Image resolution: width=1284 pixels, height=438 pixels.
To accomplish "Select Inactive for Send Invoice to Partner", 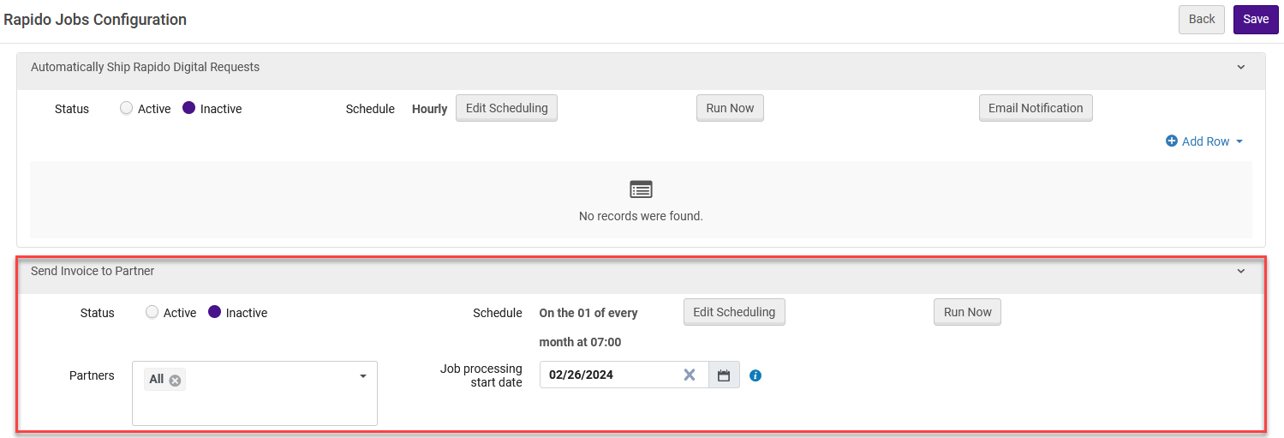I will tap(215, 313).
